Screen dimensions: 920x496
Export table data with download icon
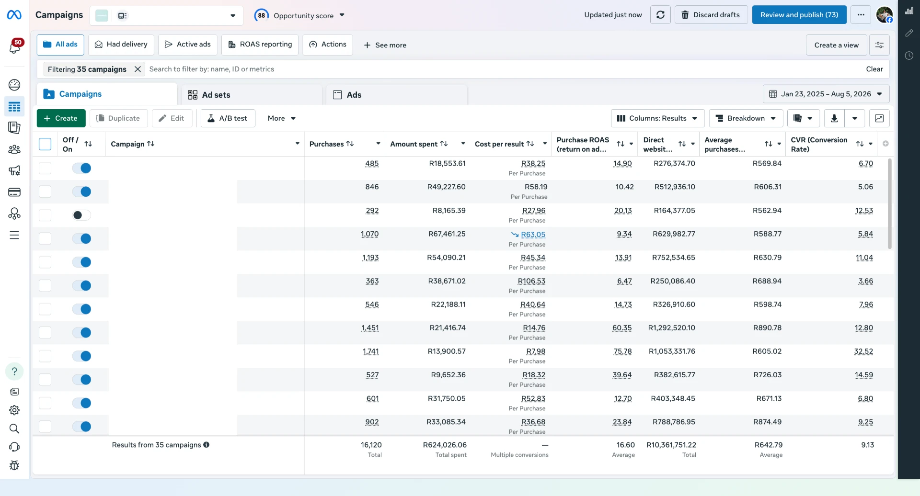(x=834, y=118)
